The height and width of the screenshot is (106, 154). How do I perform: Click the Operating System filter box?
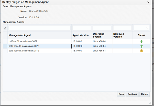pyautogui.click(x=102, y=28)
